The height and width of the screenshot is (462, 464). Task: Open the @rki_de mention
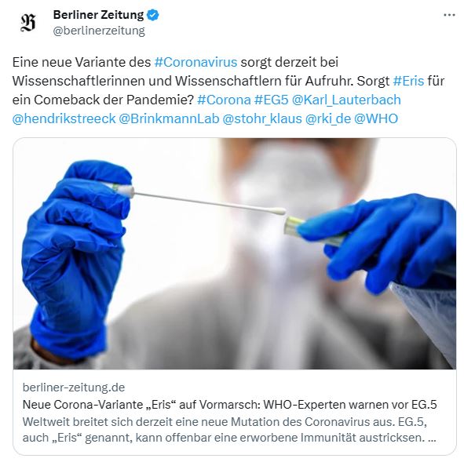(x=328, y=118)
